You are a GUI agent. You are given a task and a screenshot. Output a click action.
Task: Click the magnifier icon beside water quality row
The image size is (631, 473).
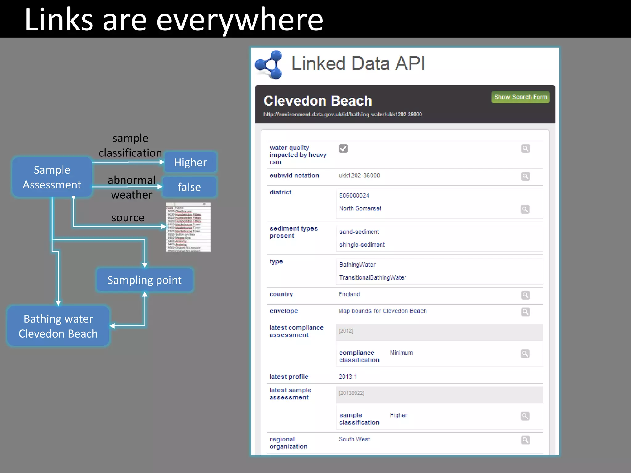525,149
